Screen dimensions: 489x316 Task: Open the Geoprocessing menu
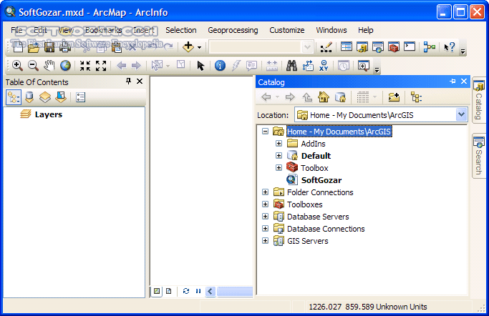pyautogui.click(x=233, y=30)
